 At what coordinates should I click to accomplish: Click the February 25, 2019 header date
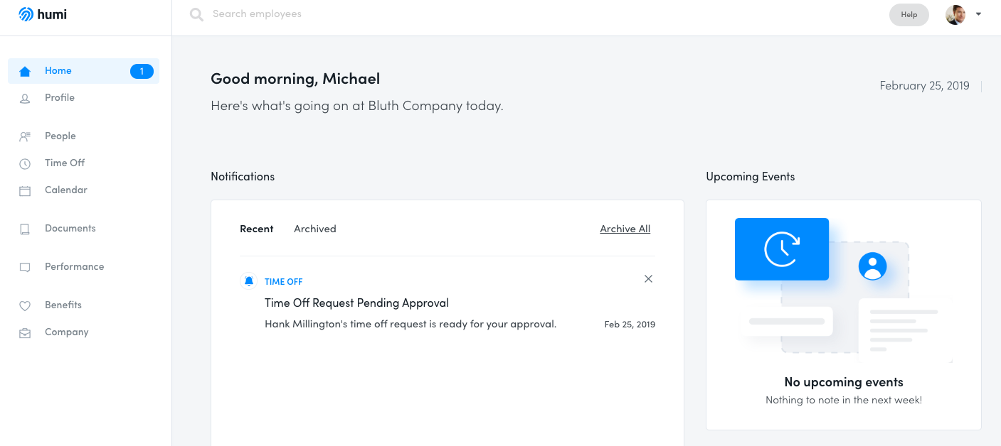925,86
